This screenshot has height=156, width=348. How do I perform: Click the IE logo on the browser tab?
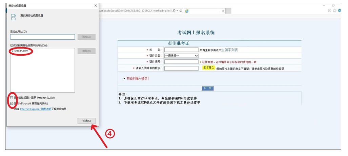(187, 11)
